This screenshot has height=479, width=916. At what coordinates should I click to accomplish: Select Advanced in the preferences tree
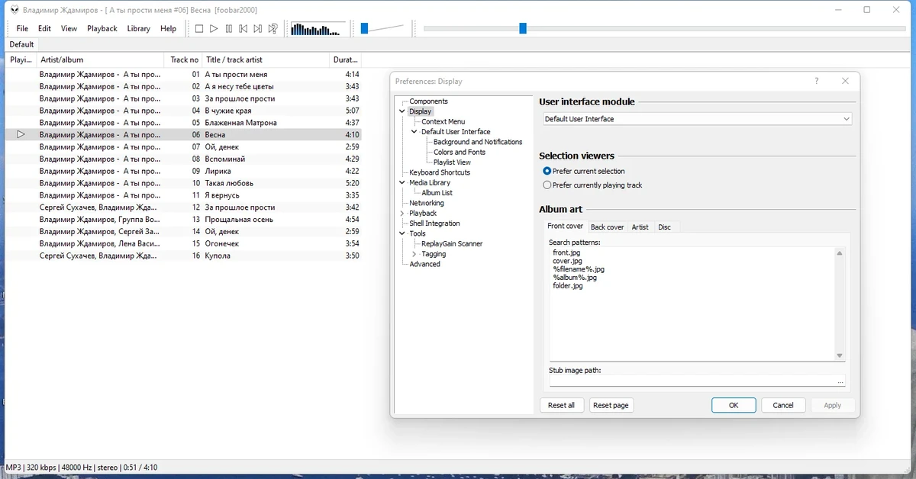pyautogui.click(x=424, y=264)
